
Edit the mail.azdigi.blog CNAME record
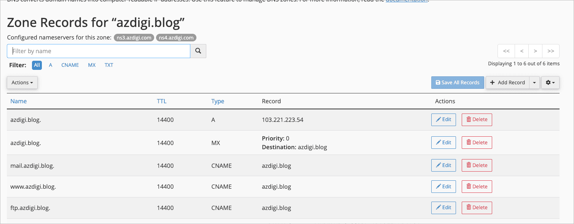pos(443,166)
